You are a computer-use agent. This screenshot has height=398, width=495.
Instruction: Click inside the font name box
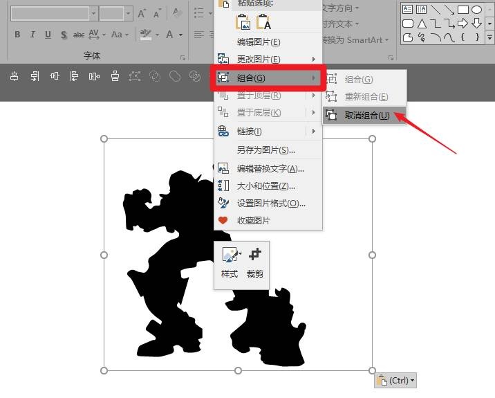point(50,14)
